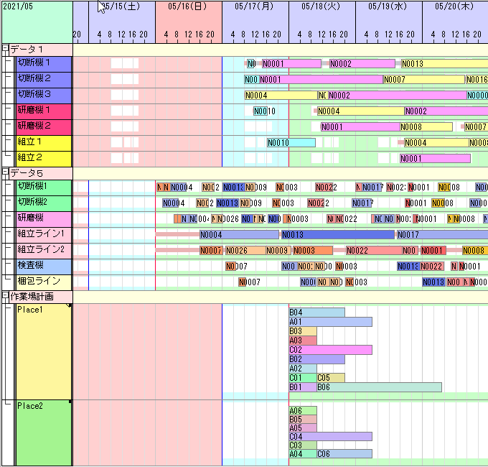Image resolution: width=488 pixels, height=467 pixels.
Task: Select the 研磨機２ row label
Action: point(43,126)
